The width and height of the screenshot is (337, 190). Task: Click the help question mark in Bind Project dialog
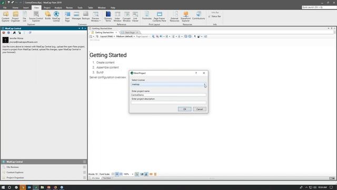(196, 73)
